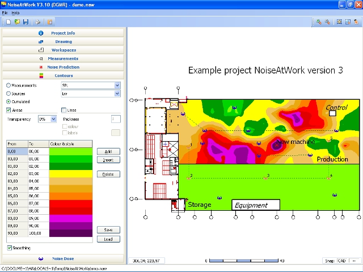
Task: Click the zoom to fit icon
Action: tap(339, 22)
